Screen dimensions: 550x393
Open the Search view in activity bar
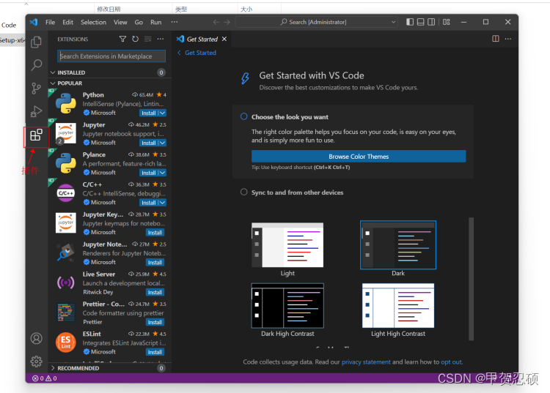point(36,64)
